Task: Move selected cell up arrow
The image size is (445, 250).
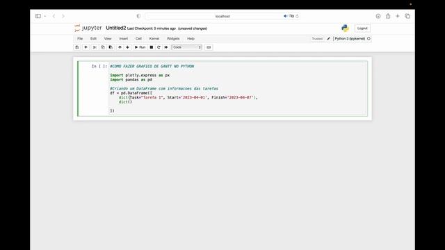Action: point(120,47)
